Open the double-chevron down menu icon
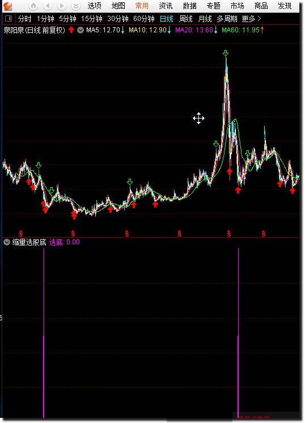 click(x=76, y=6)
